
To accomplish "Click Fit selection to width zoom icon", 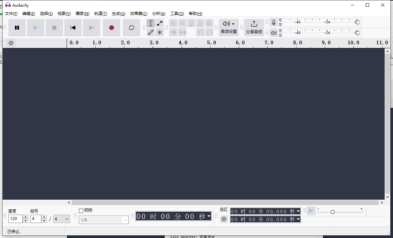I will 191,23.
